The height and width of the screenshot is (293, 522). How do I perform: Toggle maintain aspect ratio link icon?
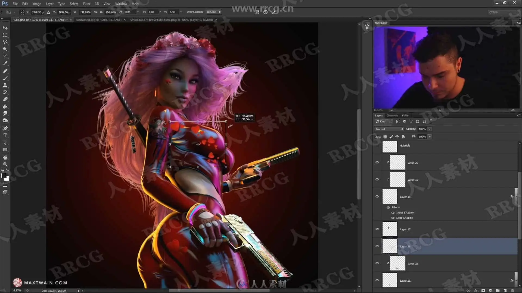coord(95,12)
